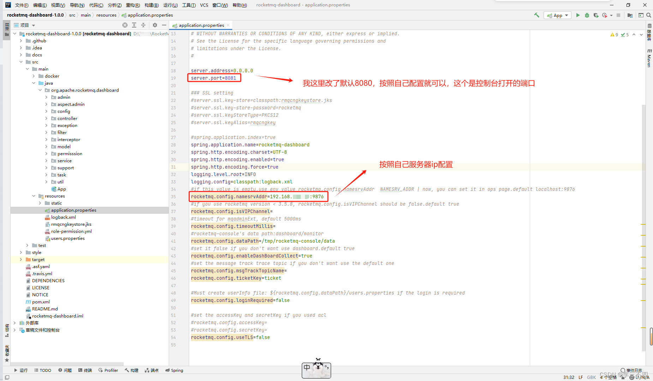Show the 9 warnings inspection indicator
Image resolution: width=653 pixels, height=381 pixels.
[x=614, y=35]
